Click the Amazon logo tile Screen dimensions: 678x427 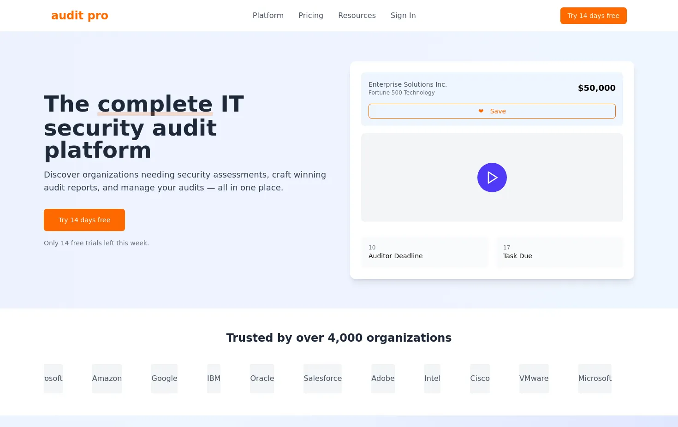click(x=107, y=379)
